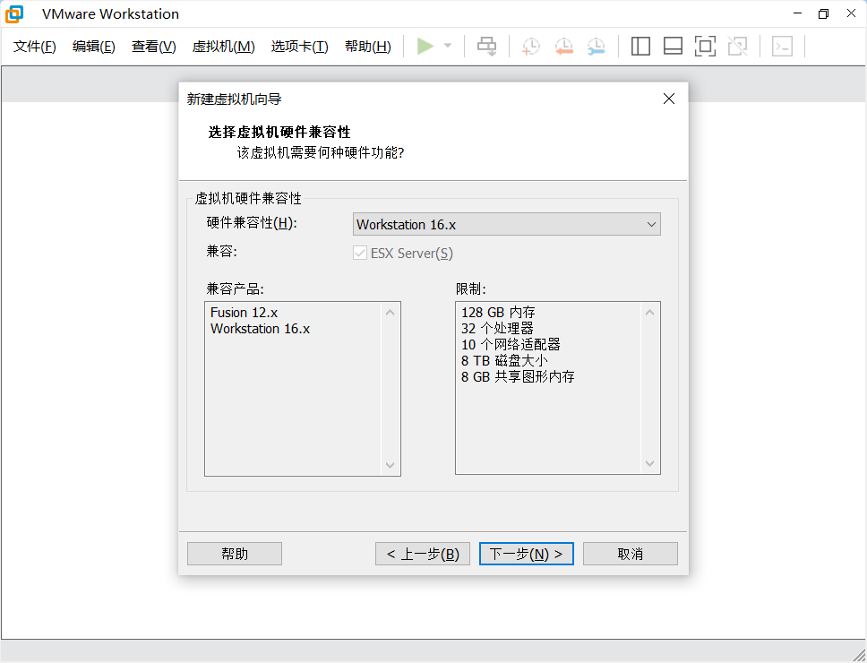The image size is (867, 663).
Task: Minimize the VMware Workstation window
Action: click(x=797, y=13)
